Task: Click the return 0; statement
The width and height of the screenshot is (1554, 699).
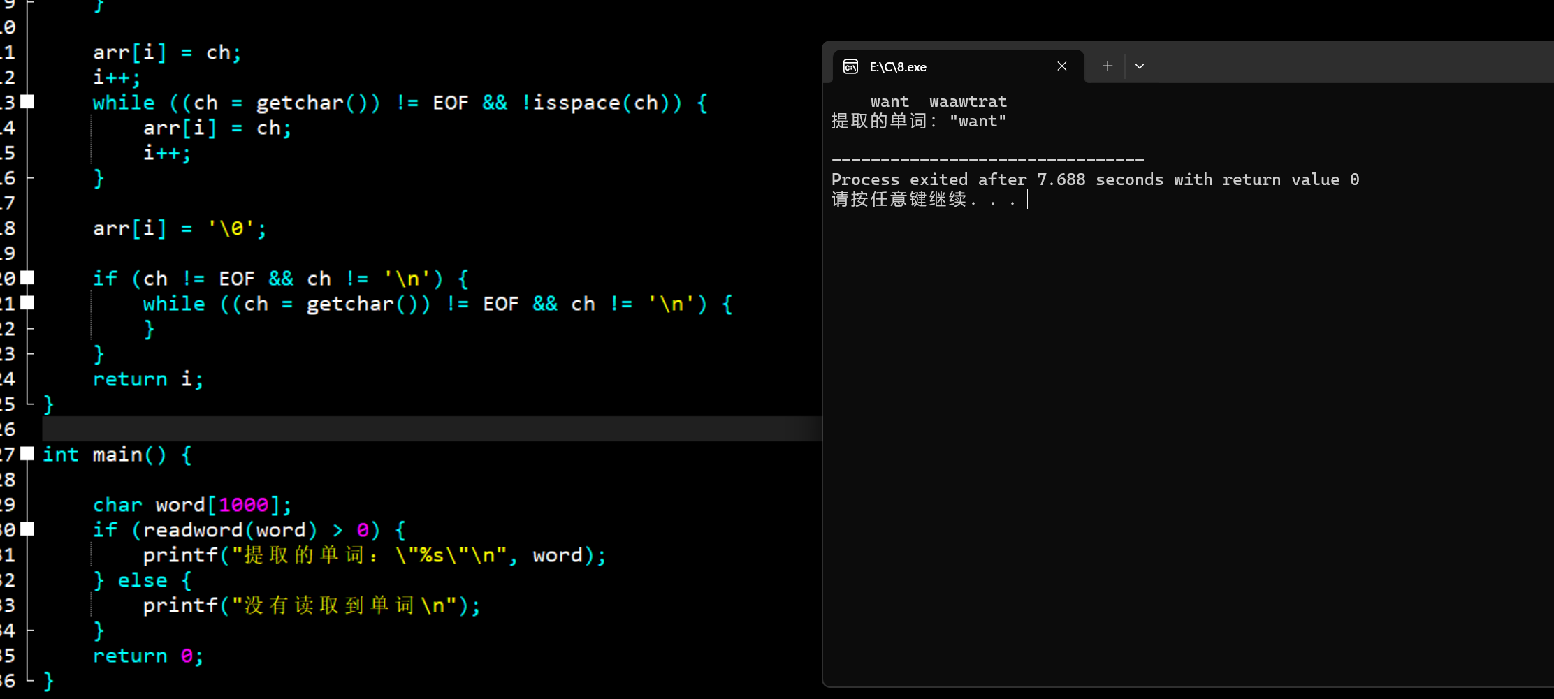Action: pyautogui.click(x=148, y=656)
